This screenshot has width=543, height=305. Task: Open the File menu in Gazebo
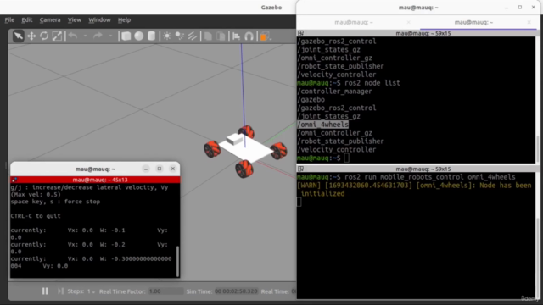click(x=9, y=20)
